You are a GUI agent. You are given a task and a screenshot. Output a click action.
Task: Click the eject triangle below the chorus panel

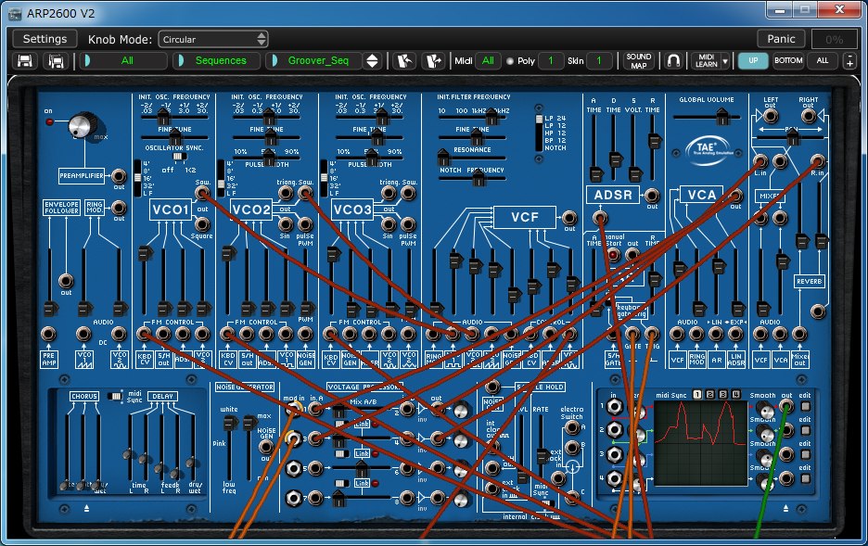point(86,508)
